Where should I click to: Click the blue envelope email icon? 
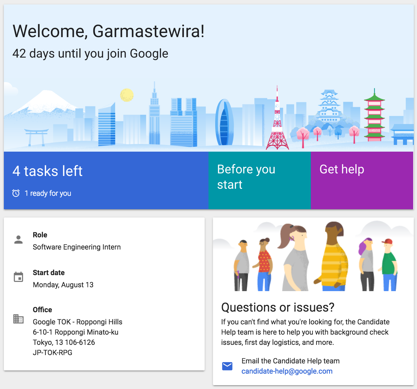pos(227,366)
